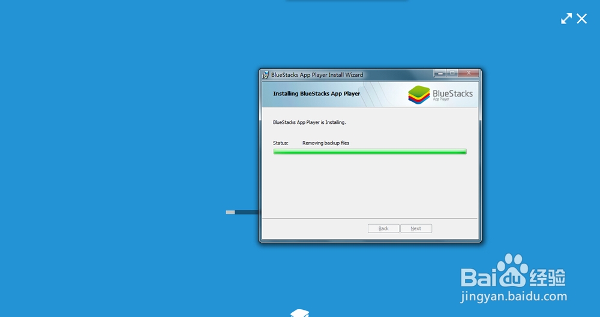Click the Back button
The image size is (600, 317).
point(383,228)
